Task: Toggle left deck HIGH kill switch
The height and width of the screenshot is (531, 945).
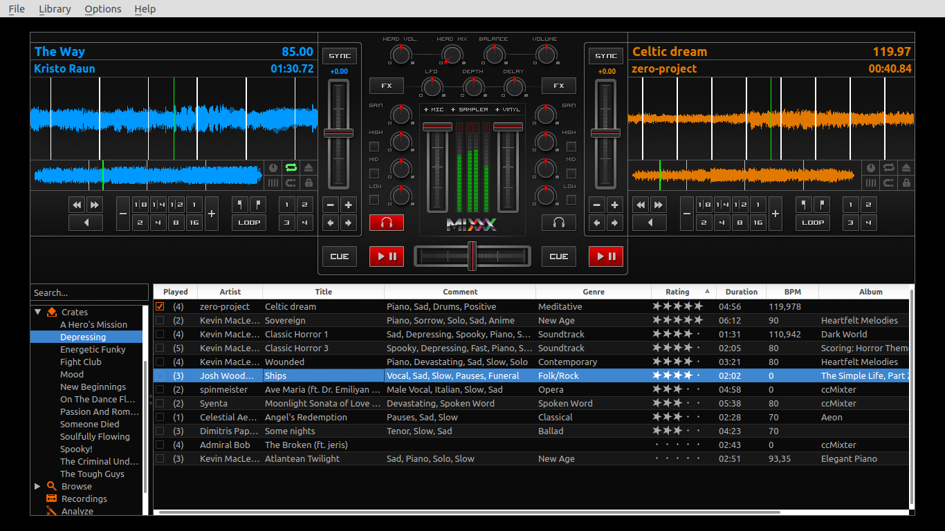Action: click(x=374, y=147)
